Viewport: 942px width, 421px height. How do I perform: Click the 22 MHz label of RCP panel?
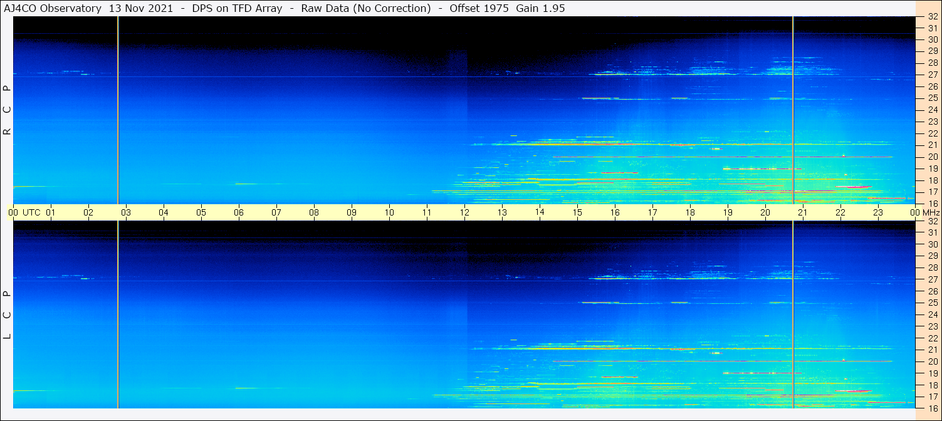pos(932,133)
